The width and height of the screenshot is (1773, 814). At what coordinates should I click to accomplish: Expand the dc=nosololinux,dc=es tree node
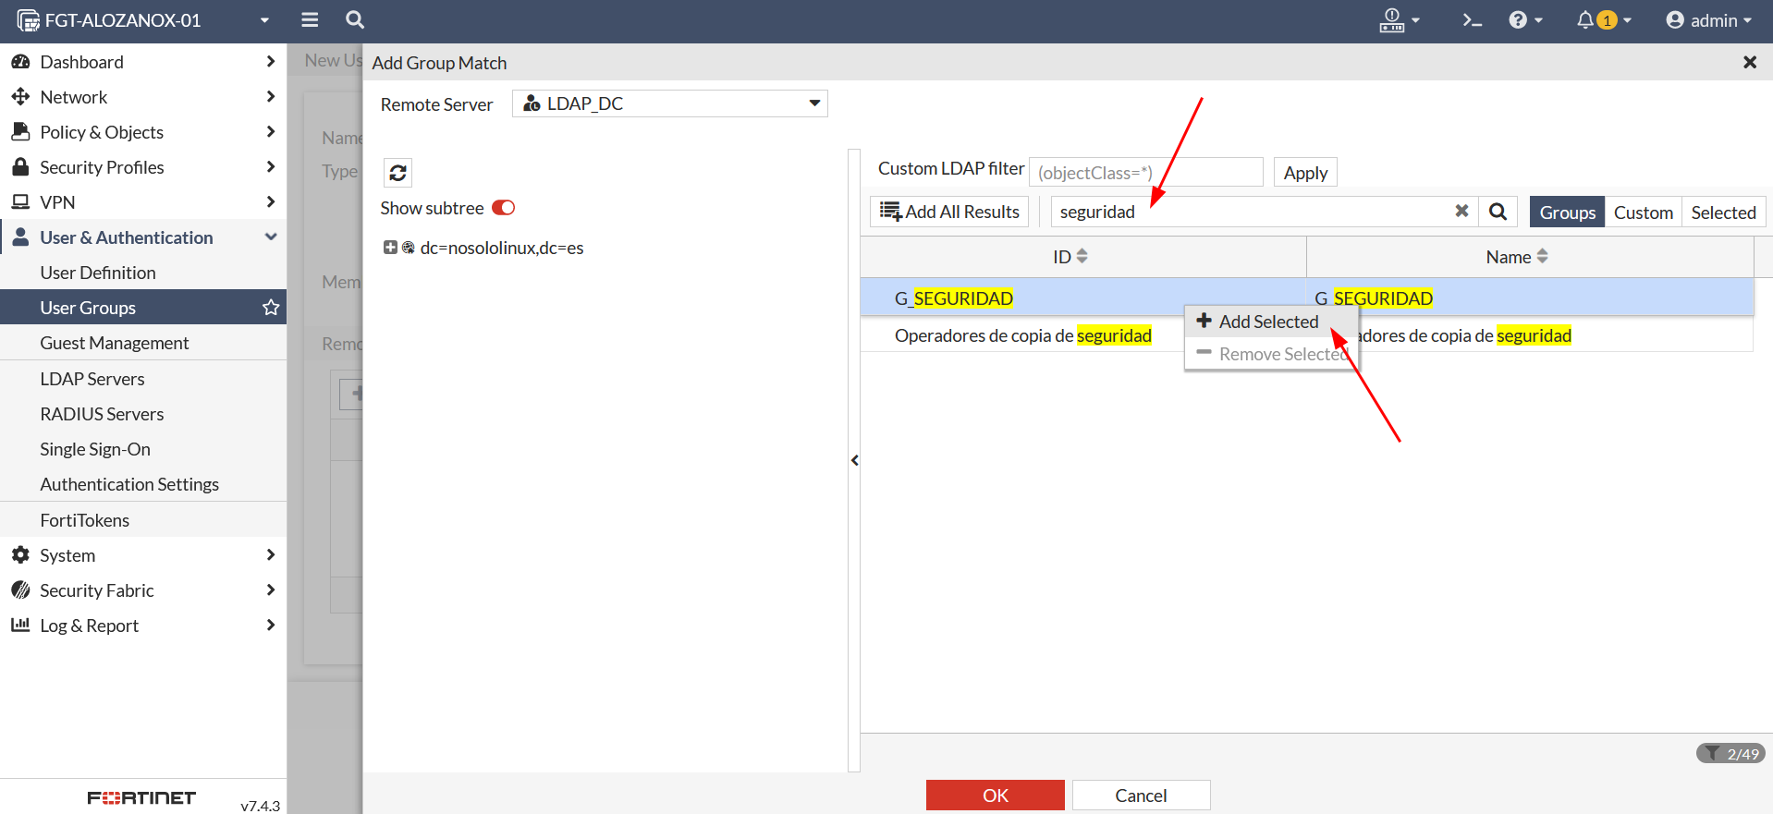tap(390, 248)
